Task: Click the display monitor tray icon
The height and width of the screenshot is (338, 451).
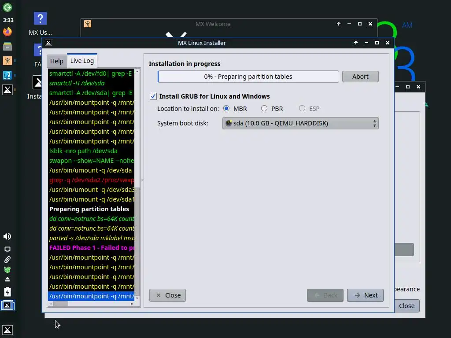Action: pos(7,249)
